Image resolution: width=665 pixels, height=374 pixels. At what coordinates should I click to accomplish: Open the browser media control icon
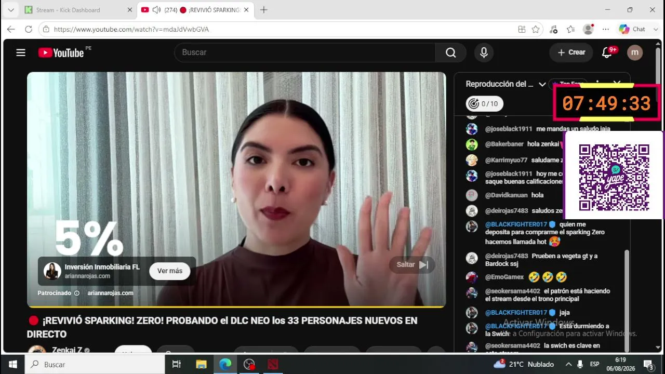tap(553, 30)
